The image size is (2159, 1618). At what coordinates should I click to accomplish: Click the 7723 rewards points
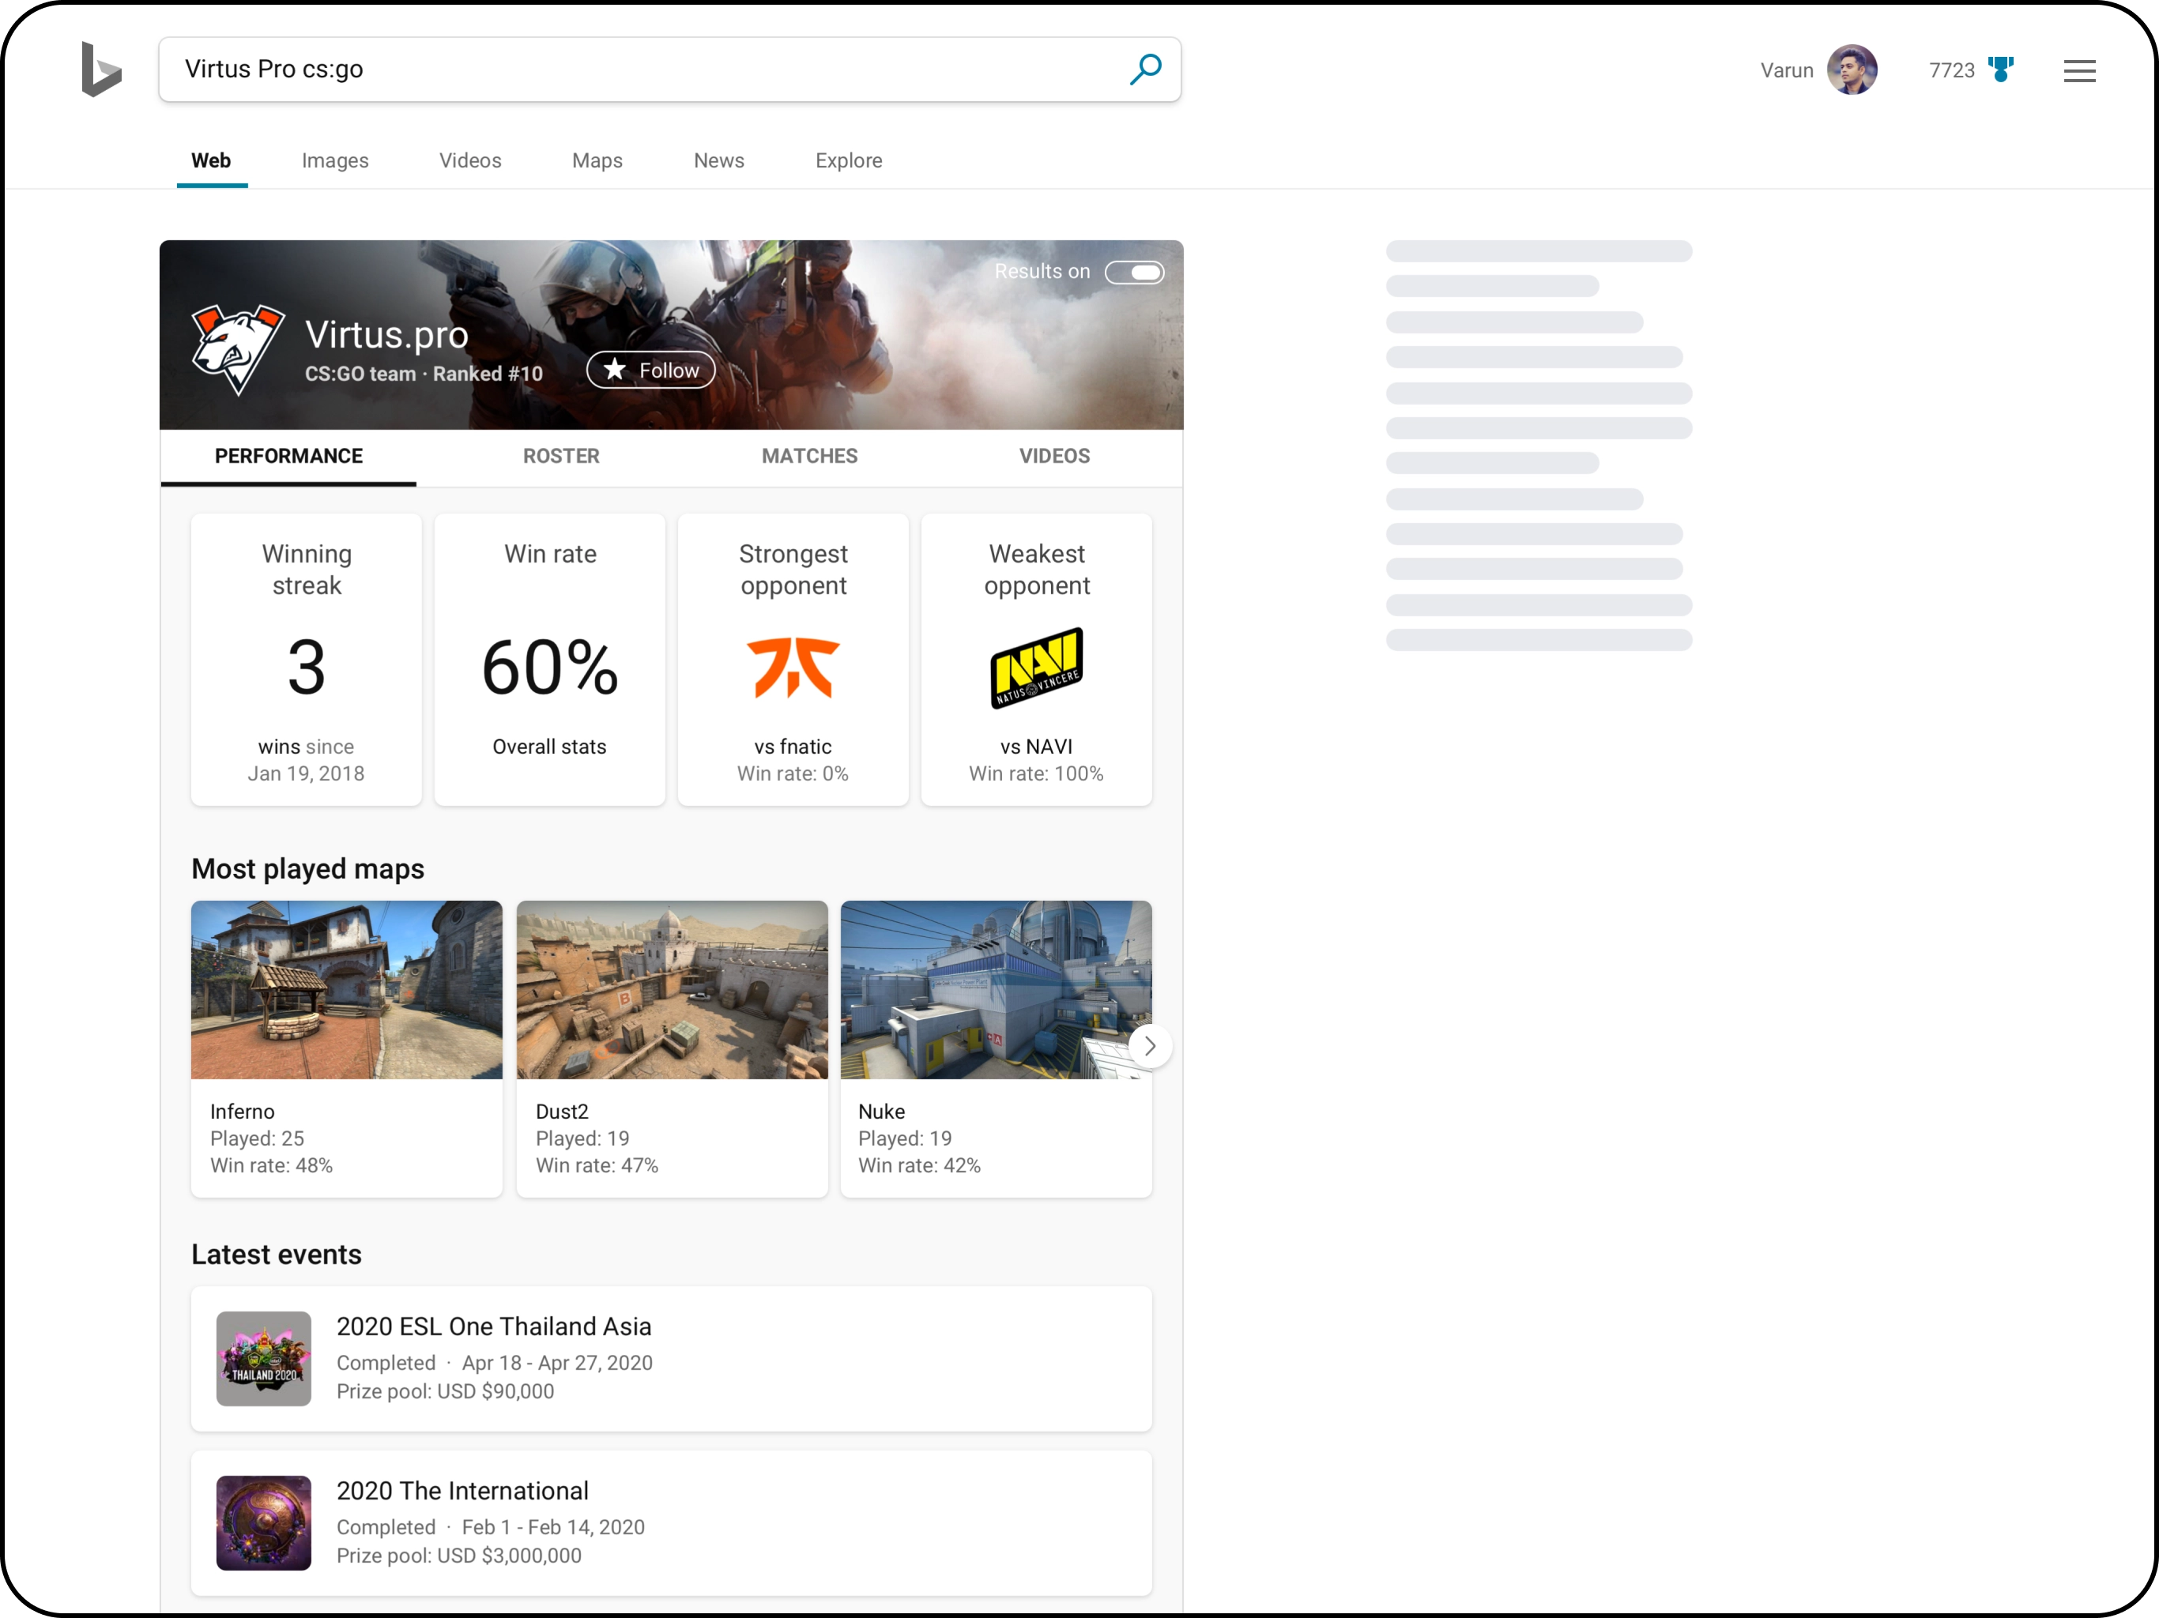click(1951, 70)
